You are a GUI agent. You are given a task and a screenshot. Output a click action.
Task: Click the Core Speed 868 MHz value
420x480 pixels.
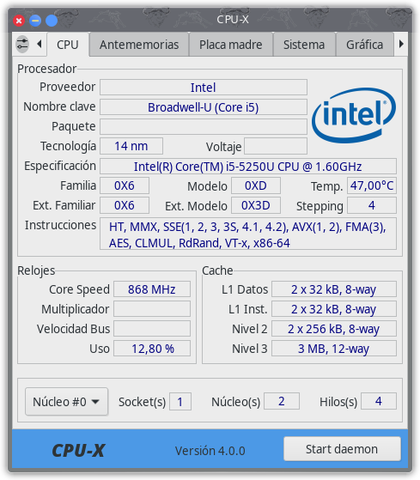tap(152, 289)
